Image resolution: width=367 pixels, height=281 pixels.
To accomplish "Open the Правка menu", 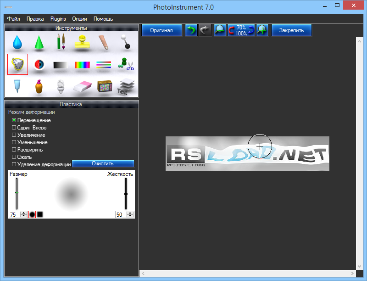I will click(x=35, y=19).
